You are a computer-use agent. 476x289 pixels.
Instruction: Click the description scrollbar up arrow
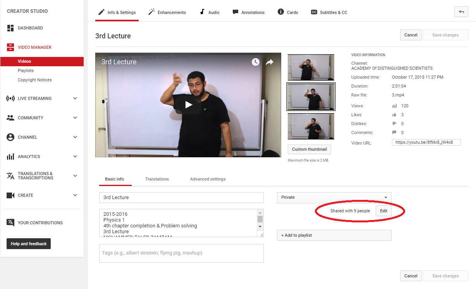[x=260, y=212]
